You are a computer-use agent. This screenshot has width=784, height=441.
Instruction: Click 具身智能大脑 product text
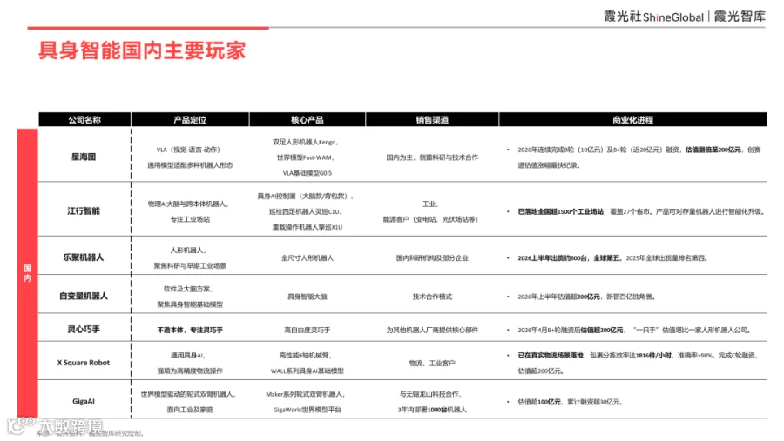pyautogui.click(x=307, y=297)
